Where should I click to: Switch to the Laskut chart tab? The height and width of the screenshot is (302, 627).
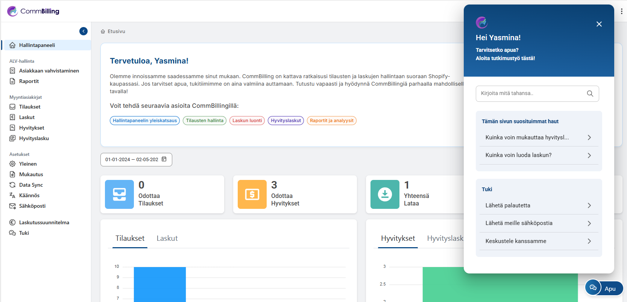click(167, 238)
